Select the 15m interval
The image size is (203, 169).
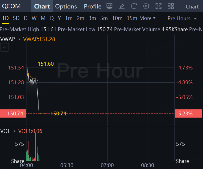pyautogui.click(x=132, y=18)
